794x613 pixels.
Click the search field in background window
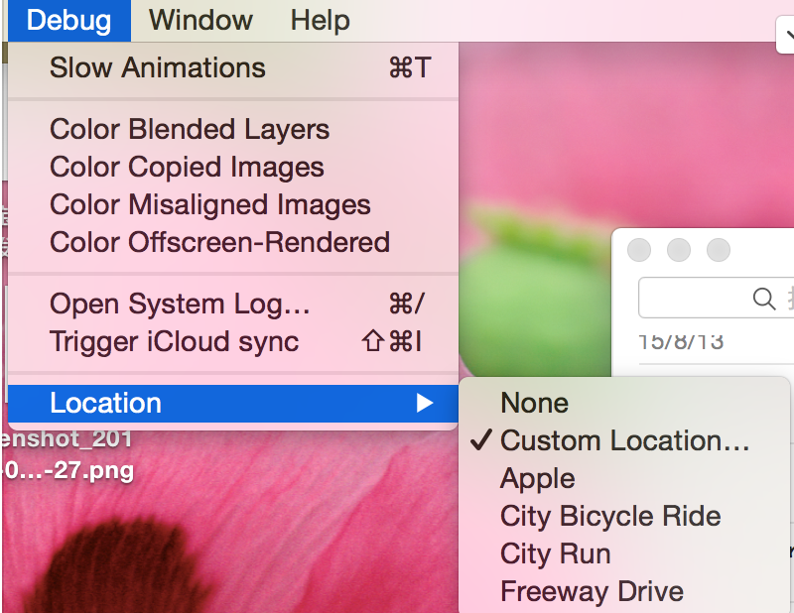pos(716,298)
